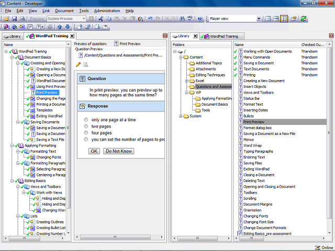This screenshot has height=251, width=335.
Task: Click the Undo arrow icon
Action: point(150,19)
